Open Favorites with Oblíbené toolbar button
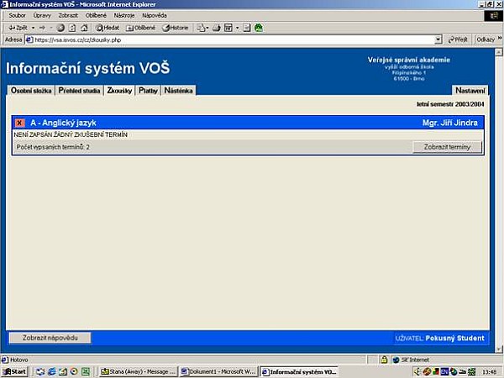Viewport: 504px width, 378px height. click(x=141, y=28)
